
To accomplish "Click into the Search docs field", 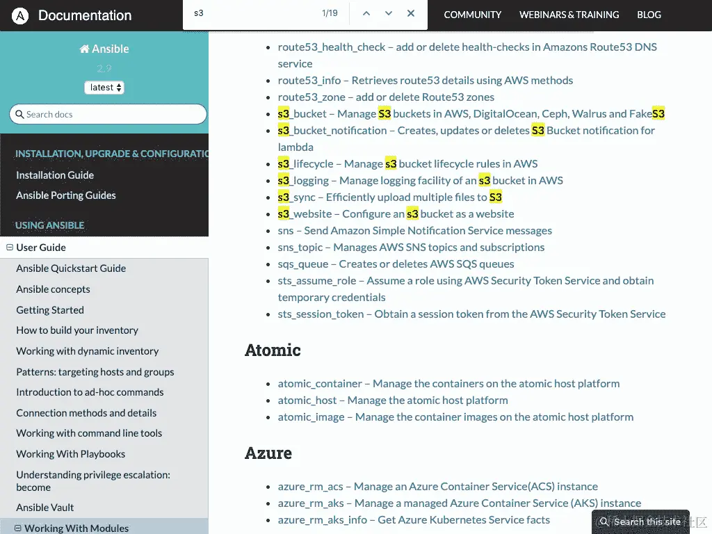I will click(x=108, y=114).
